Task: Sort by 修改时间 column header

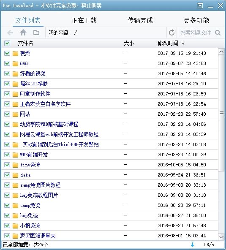Action: [168, 43]
